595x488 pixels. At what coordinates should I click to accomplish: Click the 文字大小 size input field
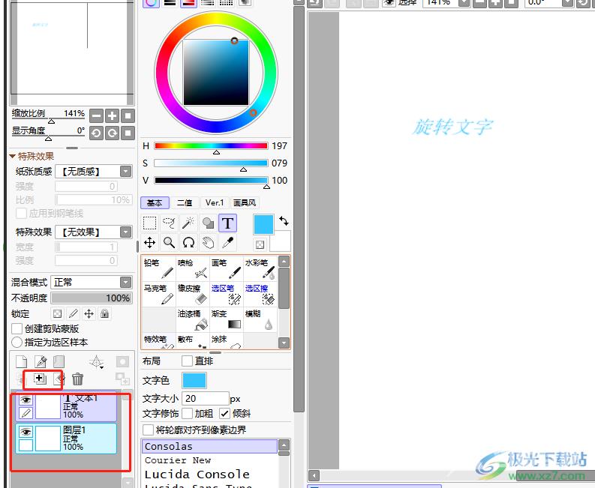coord(206,399)
